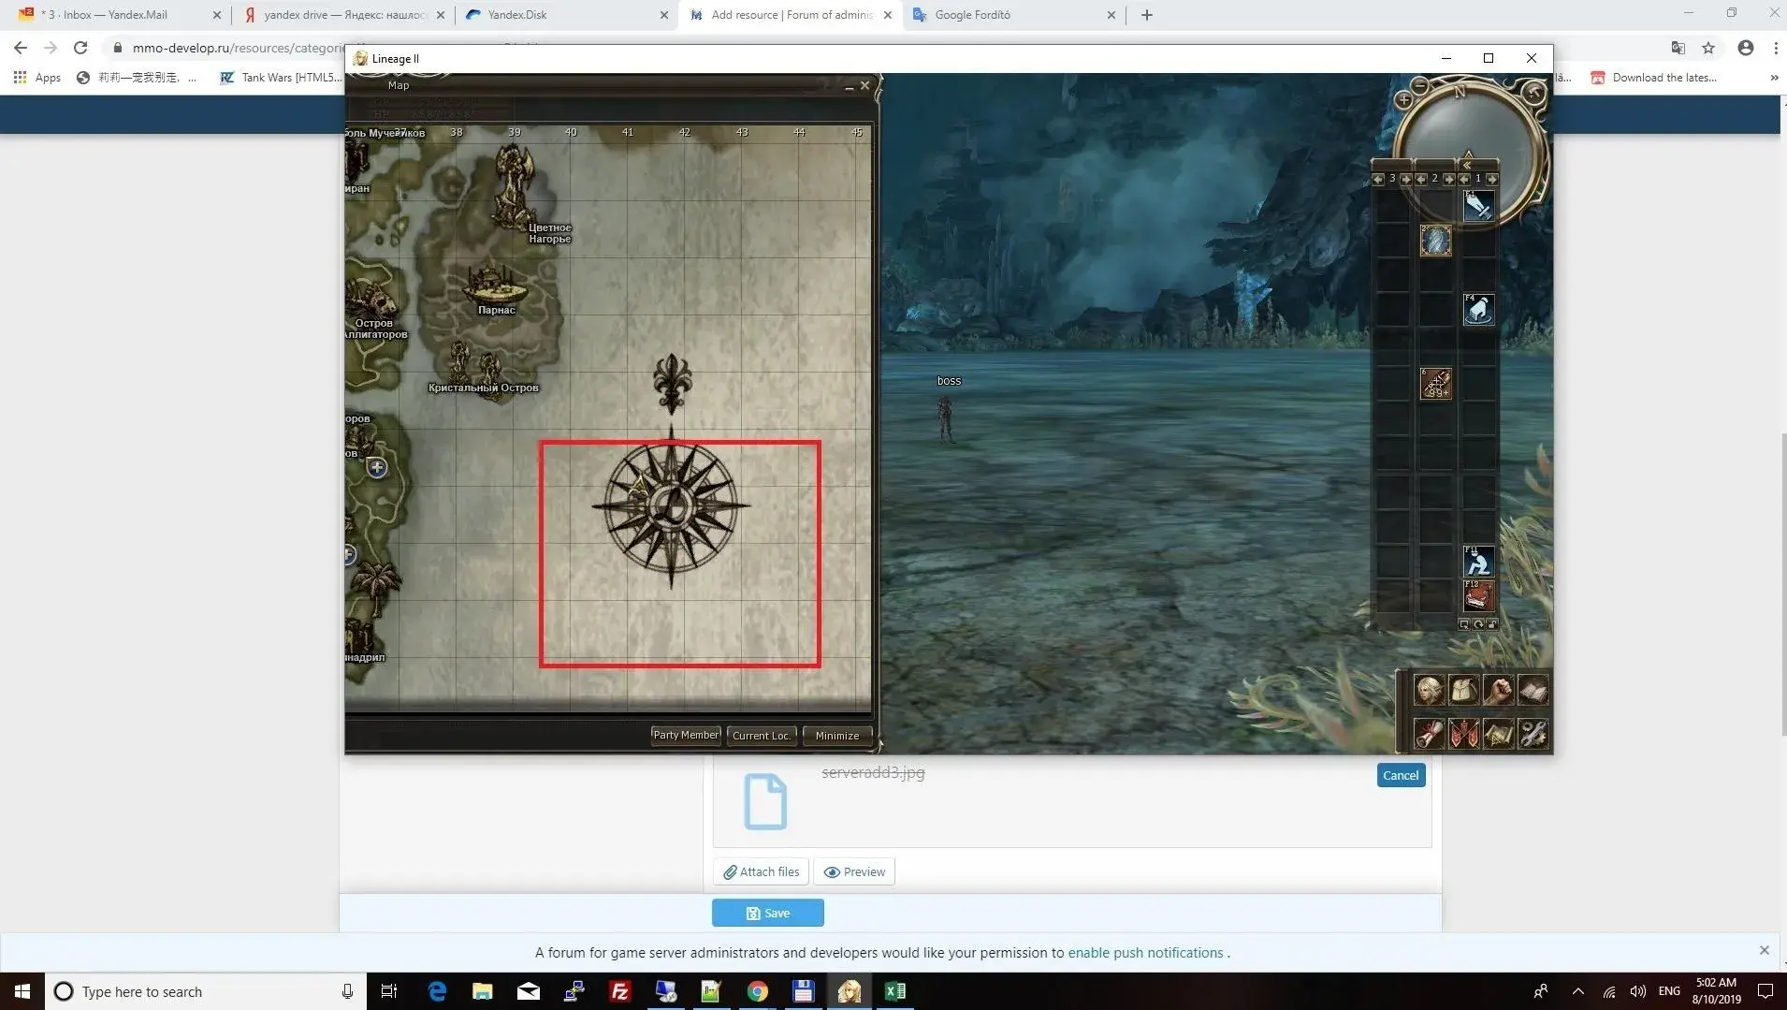Go to previous page on shortcut bar 2
This screenshot has width=1787, height=1010.
[x=1421, y=179]
